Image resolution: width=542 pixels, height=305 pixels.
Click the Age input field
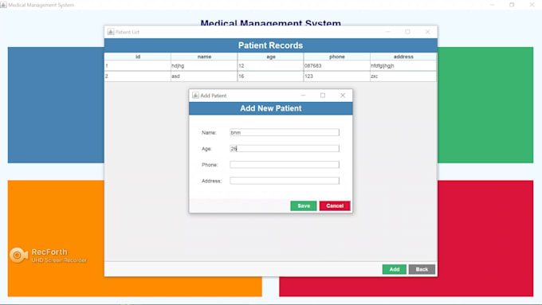tap(285, 149)
